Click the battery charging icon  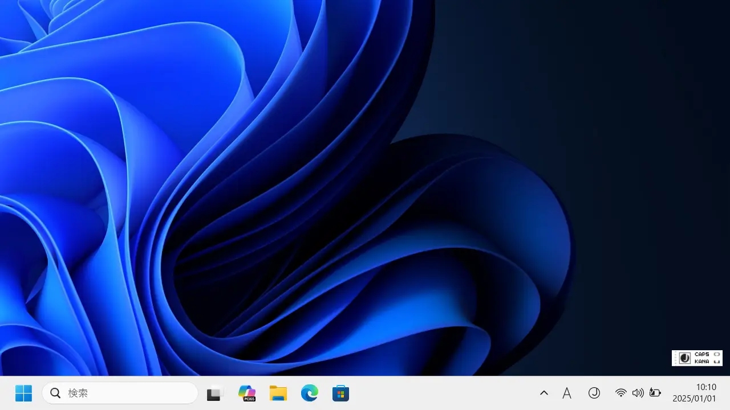pyautogui.click(x=655, y=393)
